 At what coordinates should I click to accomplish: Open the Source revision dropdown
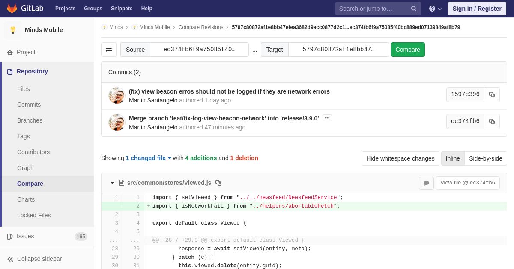(199, 50)
